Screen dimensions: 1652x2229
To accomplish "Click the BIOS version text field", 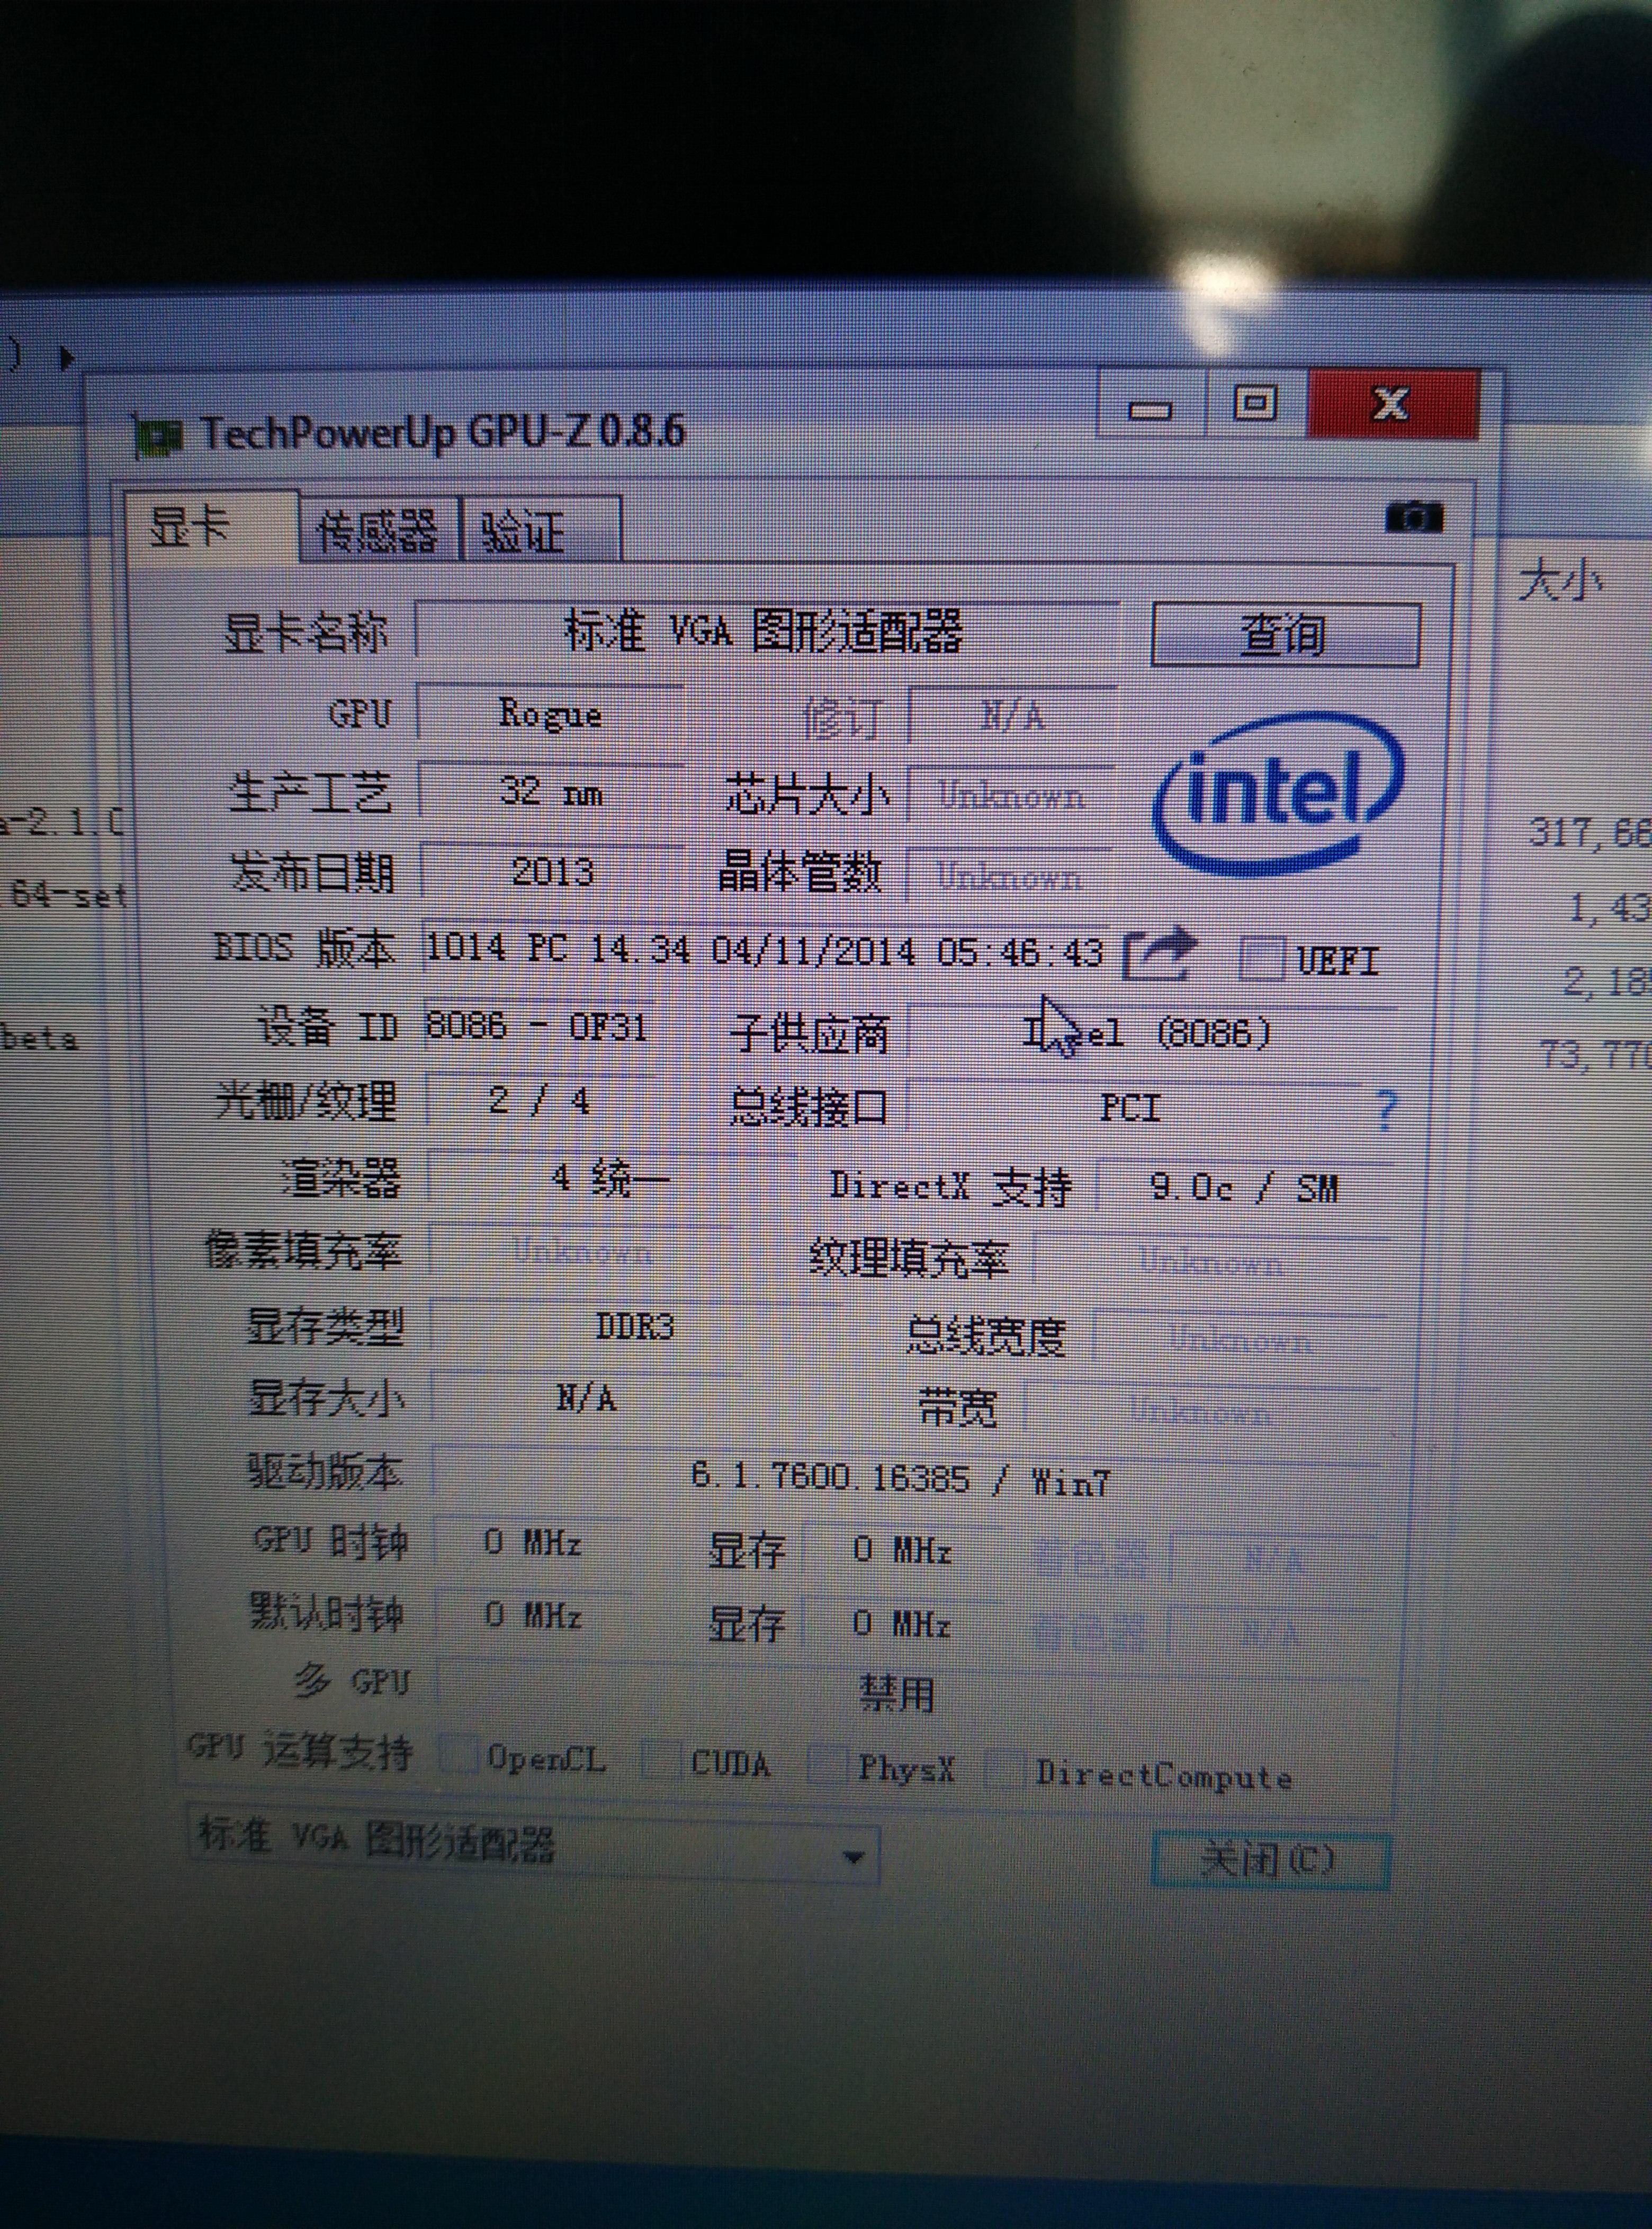I will (765, 948).
